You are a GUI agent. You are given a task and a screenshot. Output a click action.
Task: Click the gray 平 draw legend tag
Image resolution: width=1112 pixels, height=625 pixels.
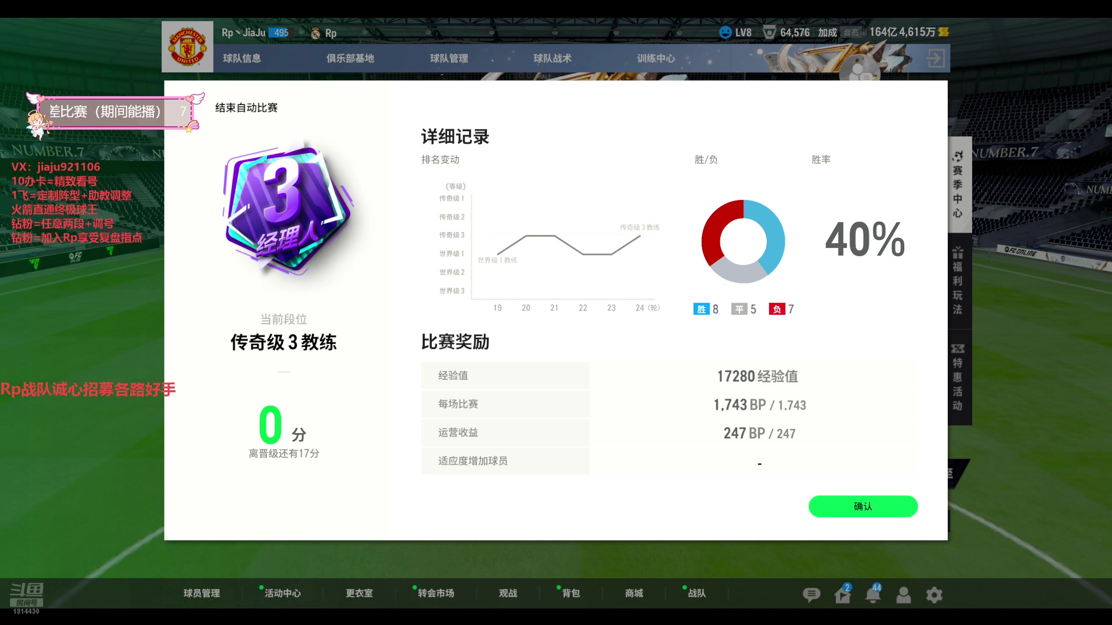pos(739,309)
